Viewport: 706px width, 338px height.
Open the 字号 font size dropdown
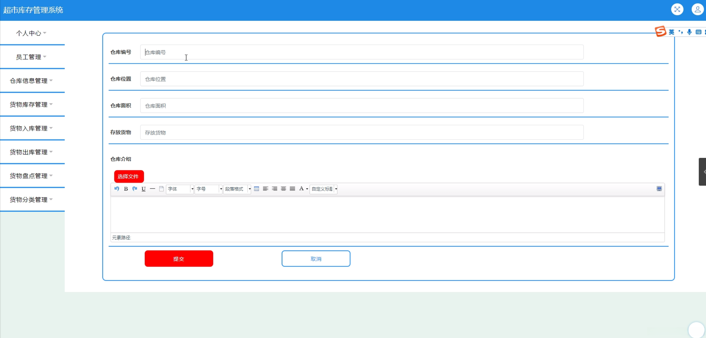coord(209,189)
